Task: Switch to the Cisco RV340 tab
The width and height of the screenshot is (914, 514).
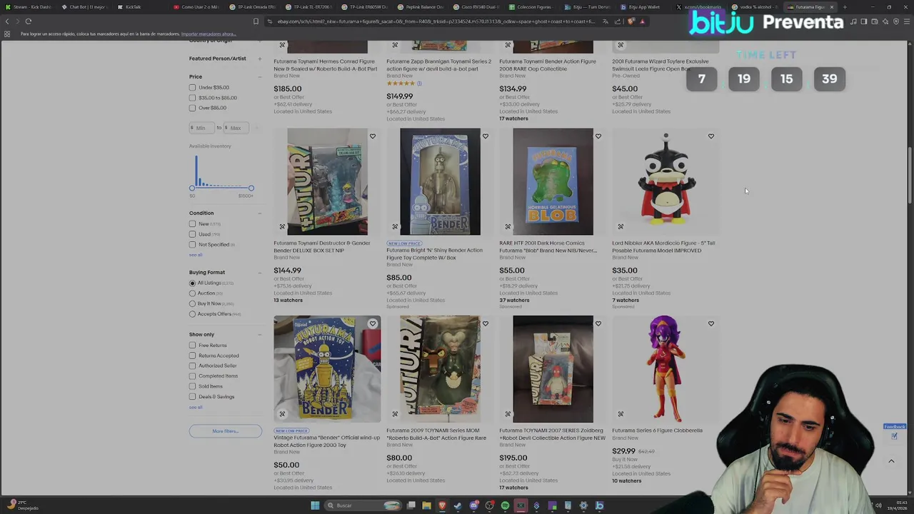Action: pyautogui.click(x=477, y=7)
